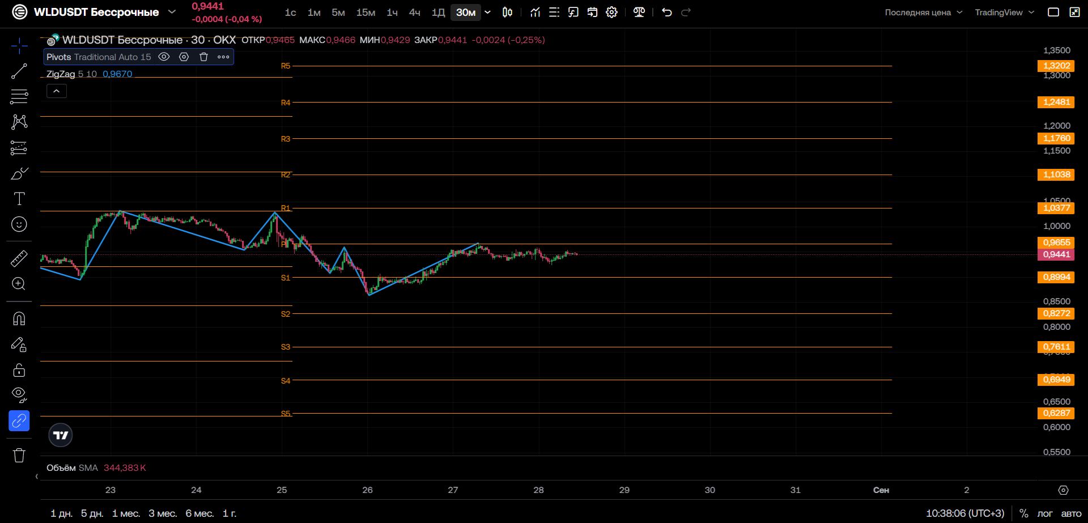Viewport: 1088px width, 523px height.
Task: Click the ZigZag 5 10 indicator legend
Action: [89, 74]
